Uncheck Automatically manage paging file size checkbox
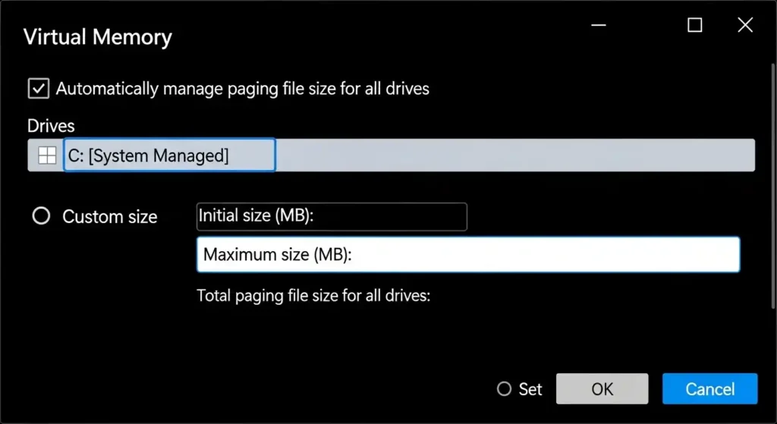The width and height of the screenshot is (777, 424). pos(39,90)
